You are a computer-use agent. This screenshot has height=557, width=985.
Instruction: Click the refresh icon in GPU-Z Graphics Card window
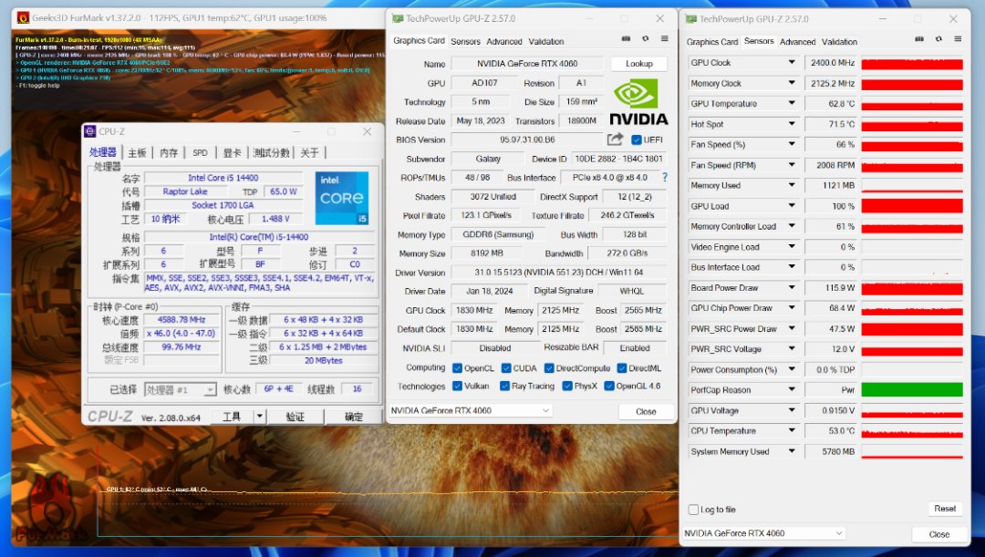pos(645,39)
